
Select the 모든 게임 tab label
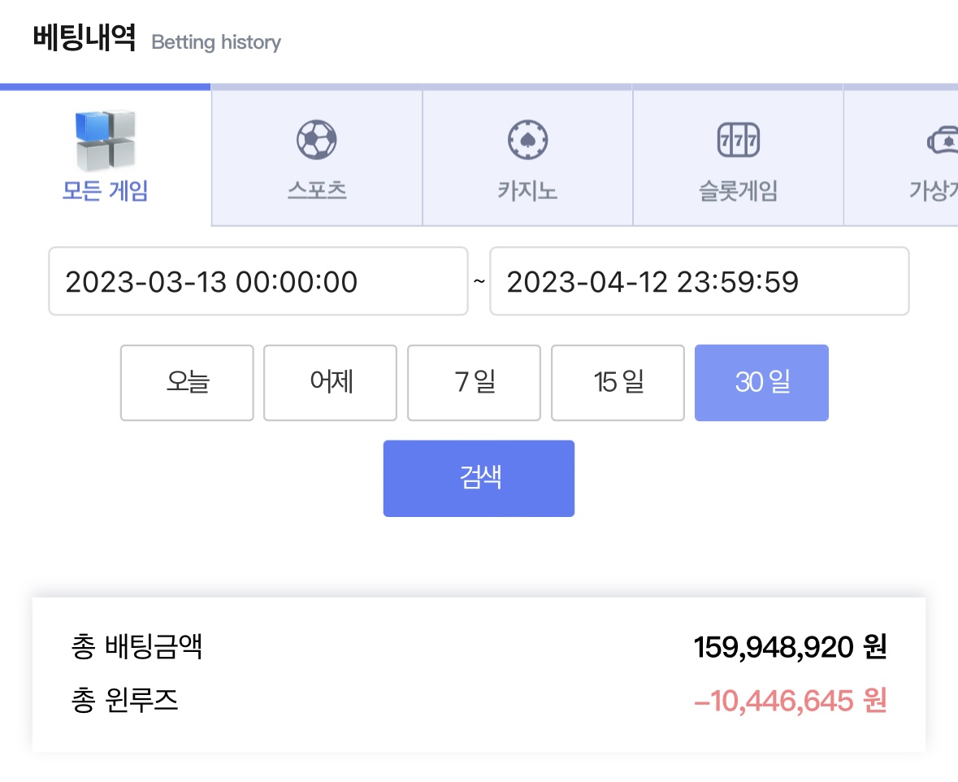click(x=105, y=191)
